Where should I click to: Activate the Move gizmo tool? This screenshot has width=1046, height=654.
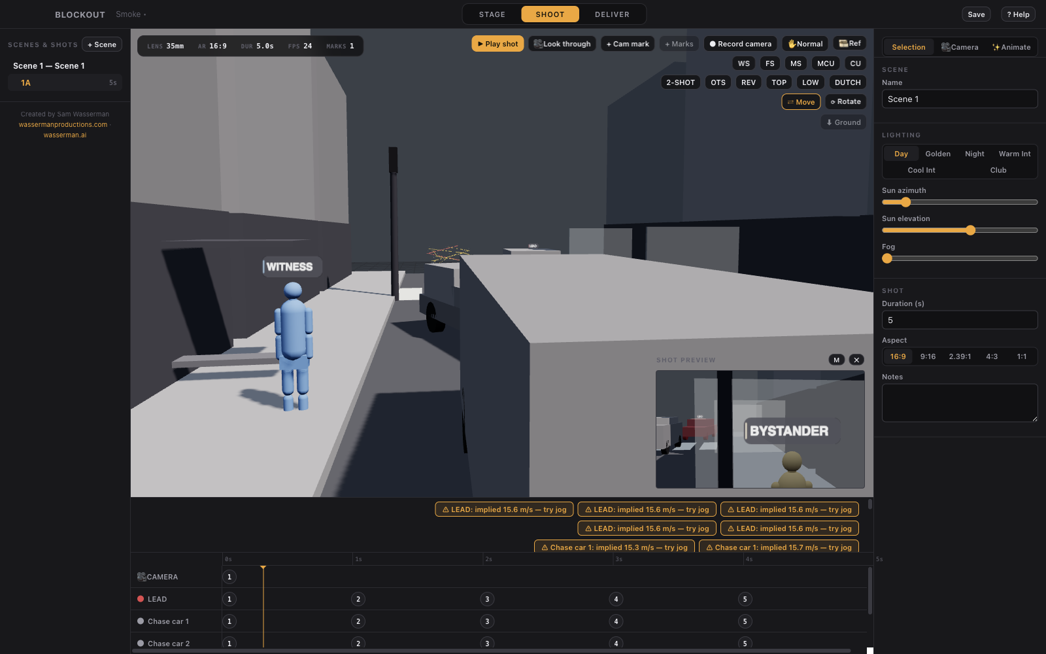coord(801,102)
